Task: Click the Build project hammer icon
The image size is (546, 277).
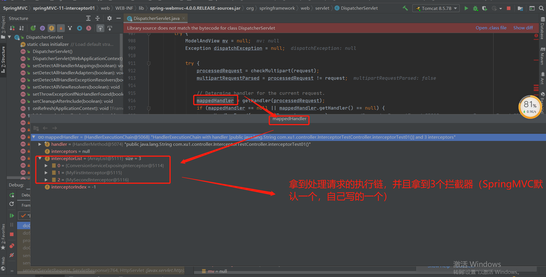Action: 405,8
